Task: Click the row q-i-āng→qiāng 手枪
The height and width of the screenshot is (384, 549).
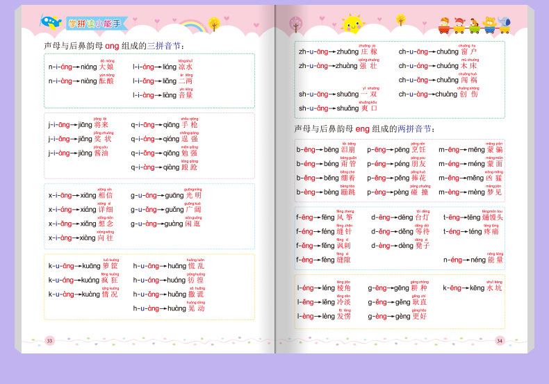Action: [164, 124]
